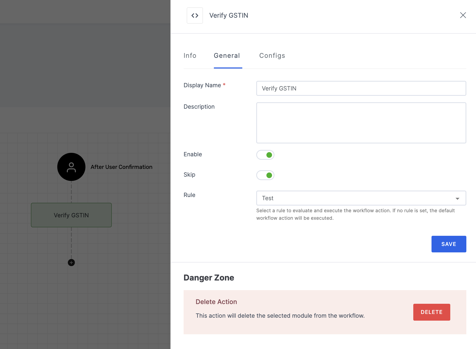
Task: Click the After User Confirmation user icon
Action: tap(71, 167)
